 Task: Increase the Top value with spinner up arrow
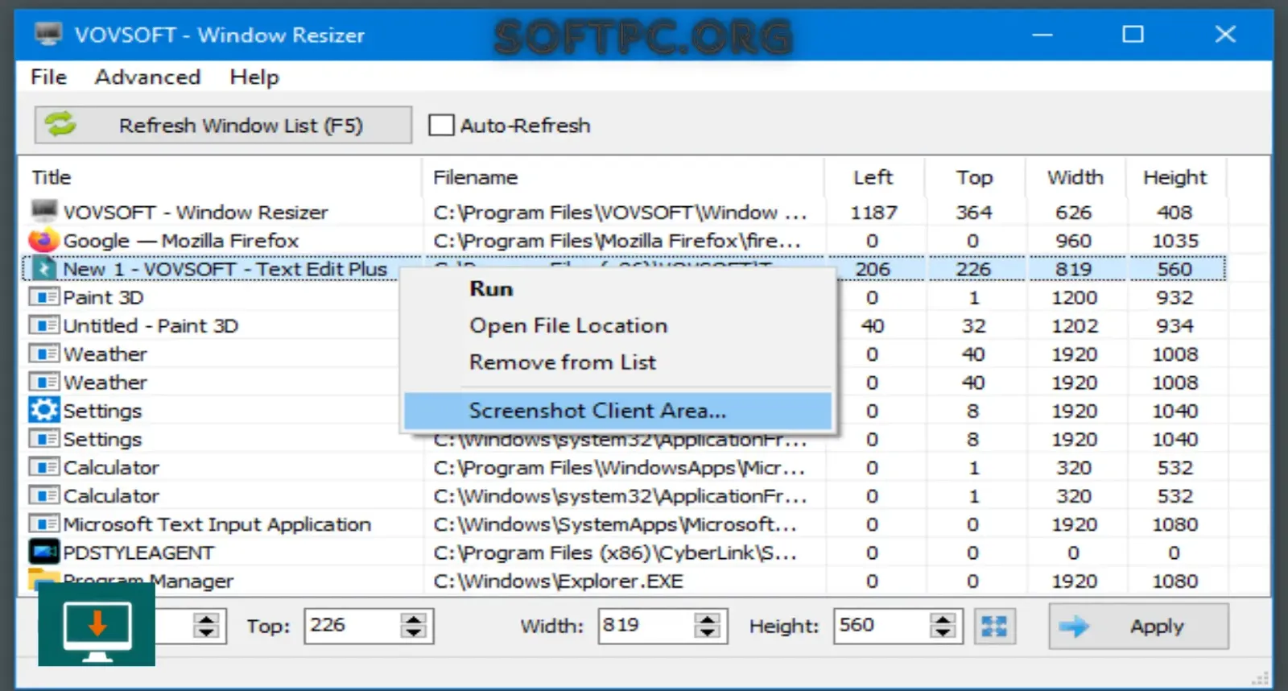pyautogui.click(x=414, y=619)
